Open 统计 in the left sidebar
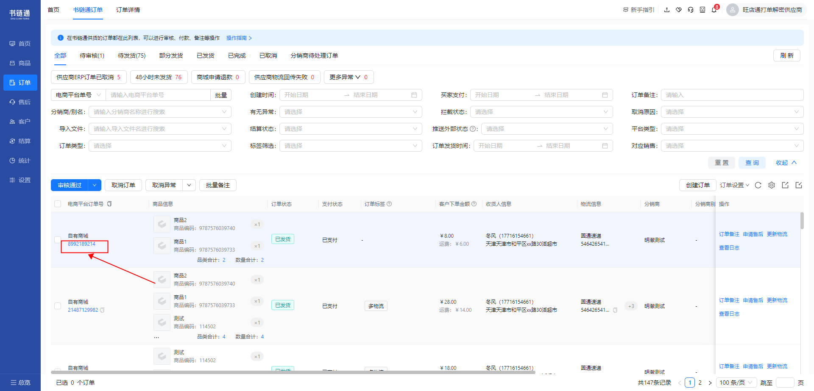 point(20,161)
